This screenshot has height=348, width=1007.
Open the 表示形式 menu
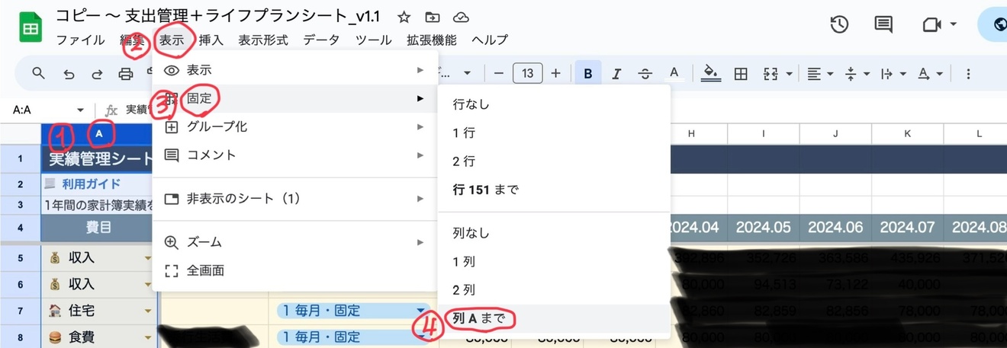[263, 40]
